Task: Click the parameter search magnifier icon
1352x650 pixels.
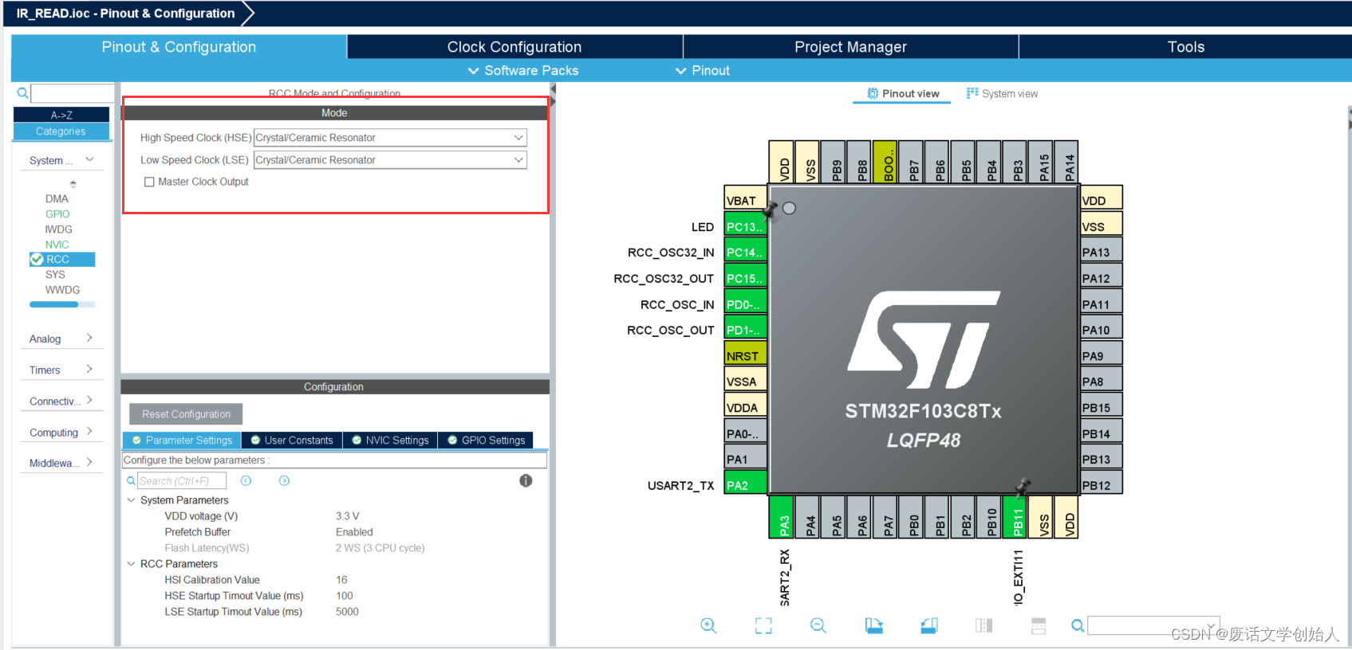Action: [131, 481]
